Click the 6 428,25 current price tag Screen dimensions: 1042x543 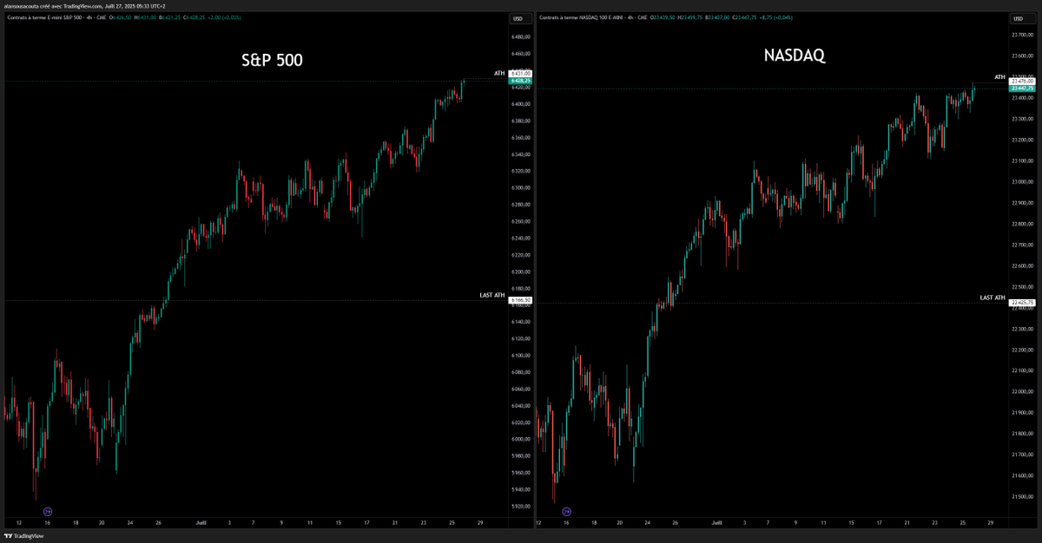pyautogui.click(x=520, y=81)
